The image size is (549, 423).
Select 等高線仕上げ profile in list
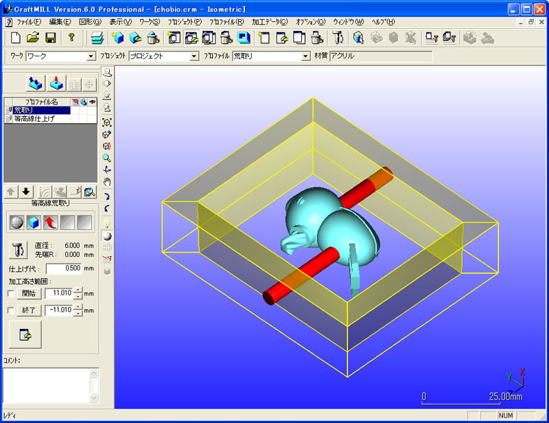tap(34, 119)
